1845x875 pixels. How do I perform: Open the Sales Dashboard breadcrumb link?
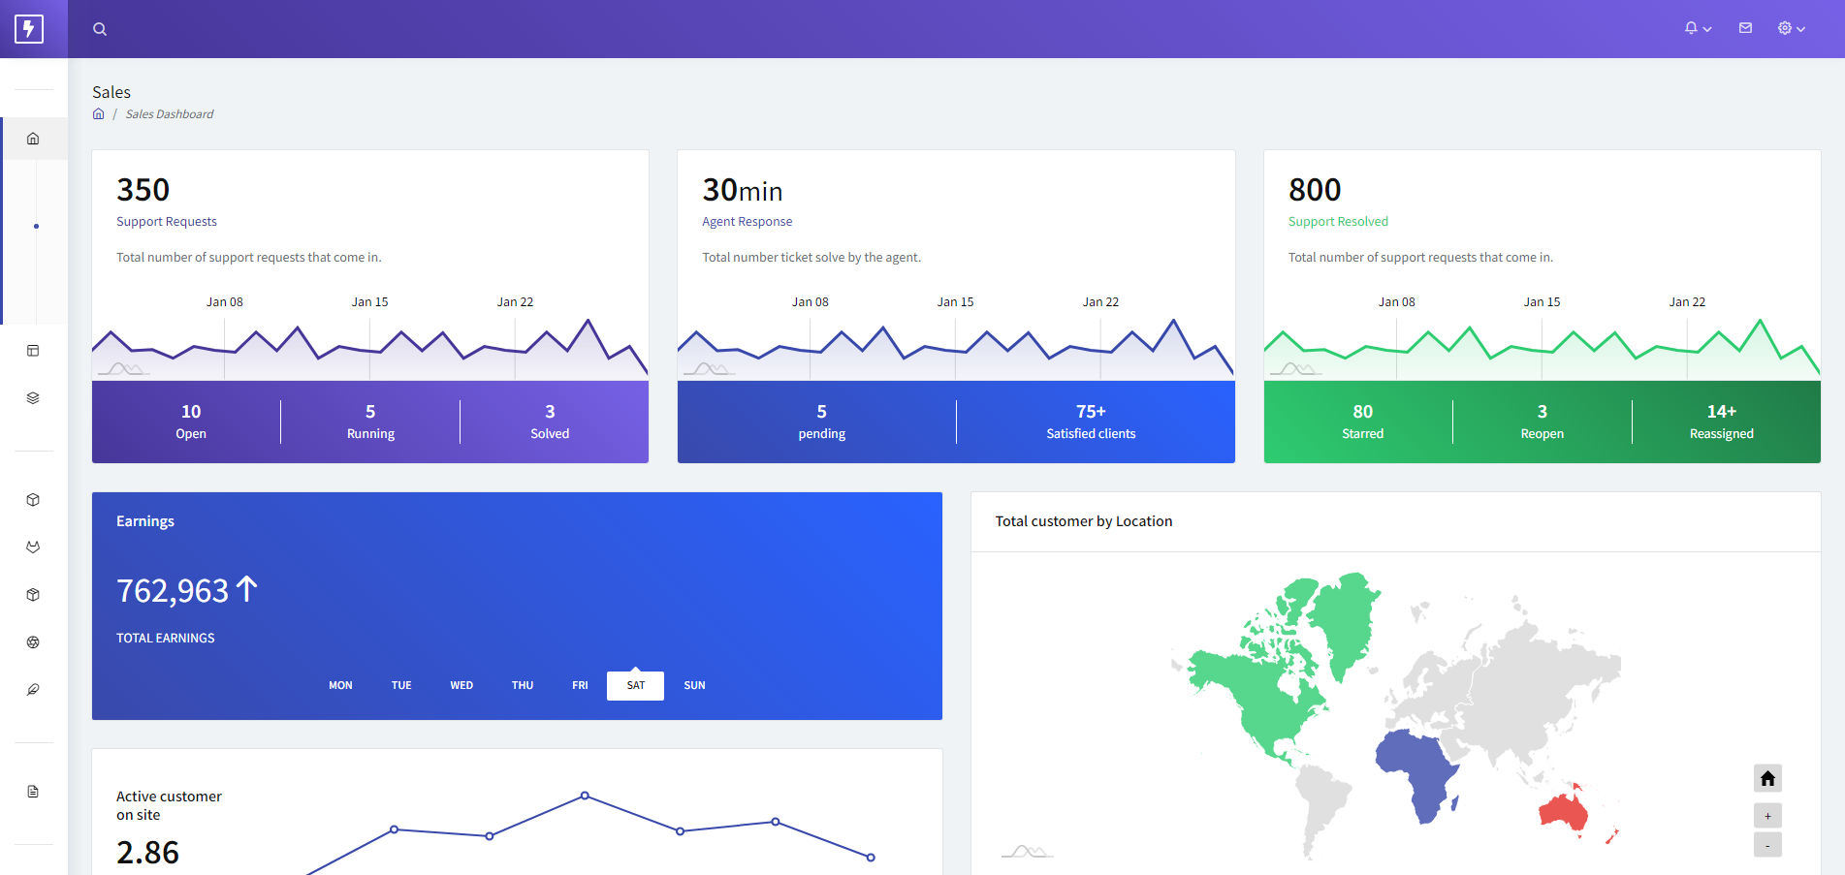pos(170,113)
